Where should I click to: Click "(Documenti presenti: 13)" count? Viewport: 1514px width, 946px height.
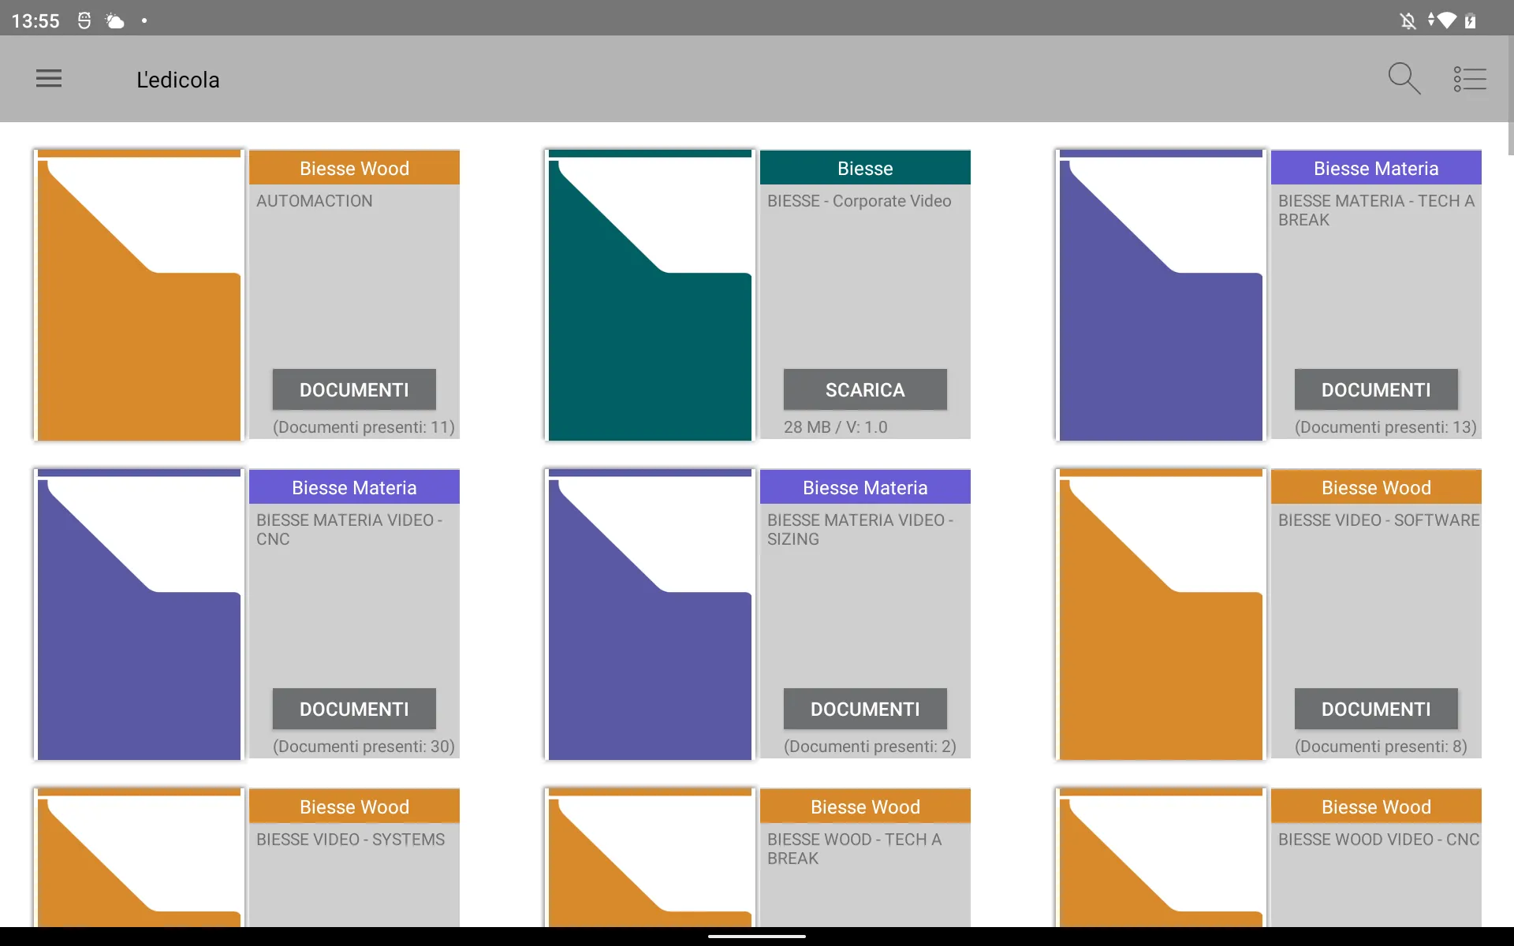1385,427
